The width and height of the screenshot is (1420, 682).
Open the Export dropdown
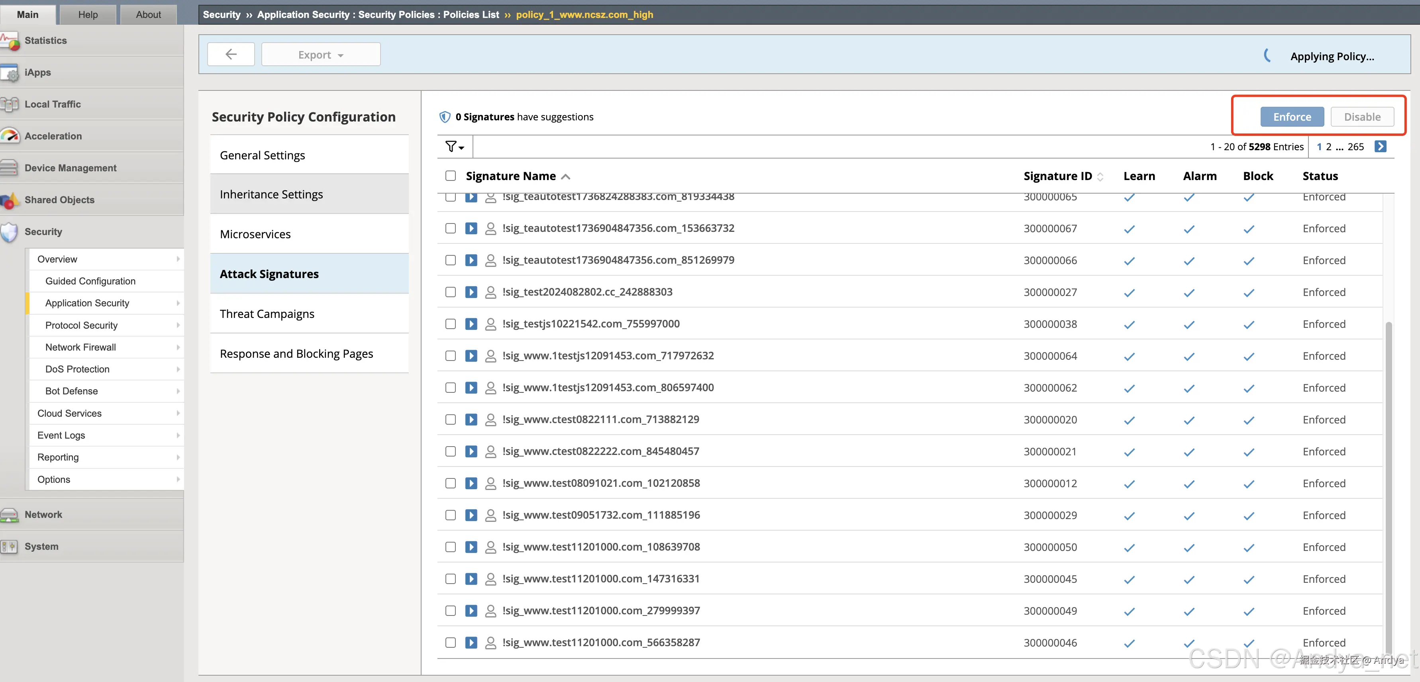[321, 55]
